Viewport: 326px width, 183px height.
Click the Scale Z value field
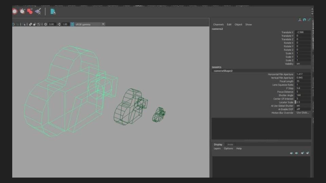click(x=303, y=60)
